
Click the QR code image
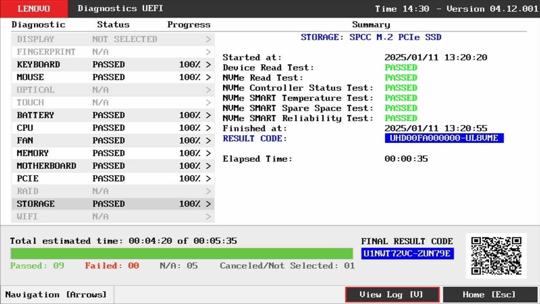pyautogui.click(x=496, y=256)
